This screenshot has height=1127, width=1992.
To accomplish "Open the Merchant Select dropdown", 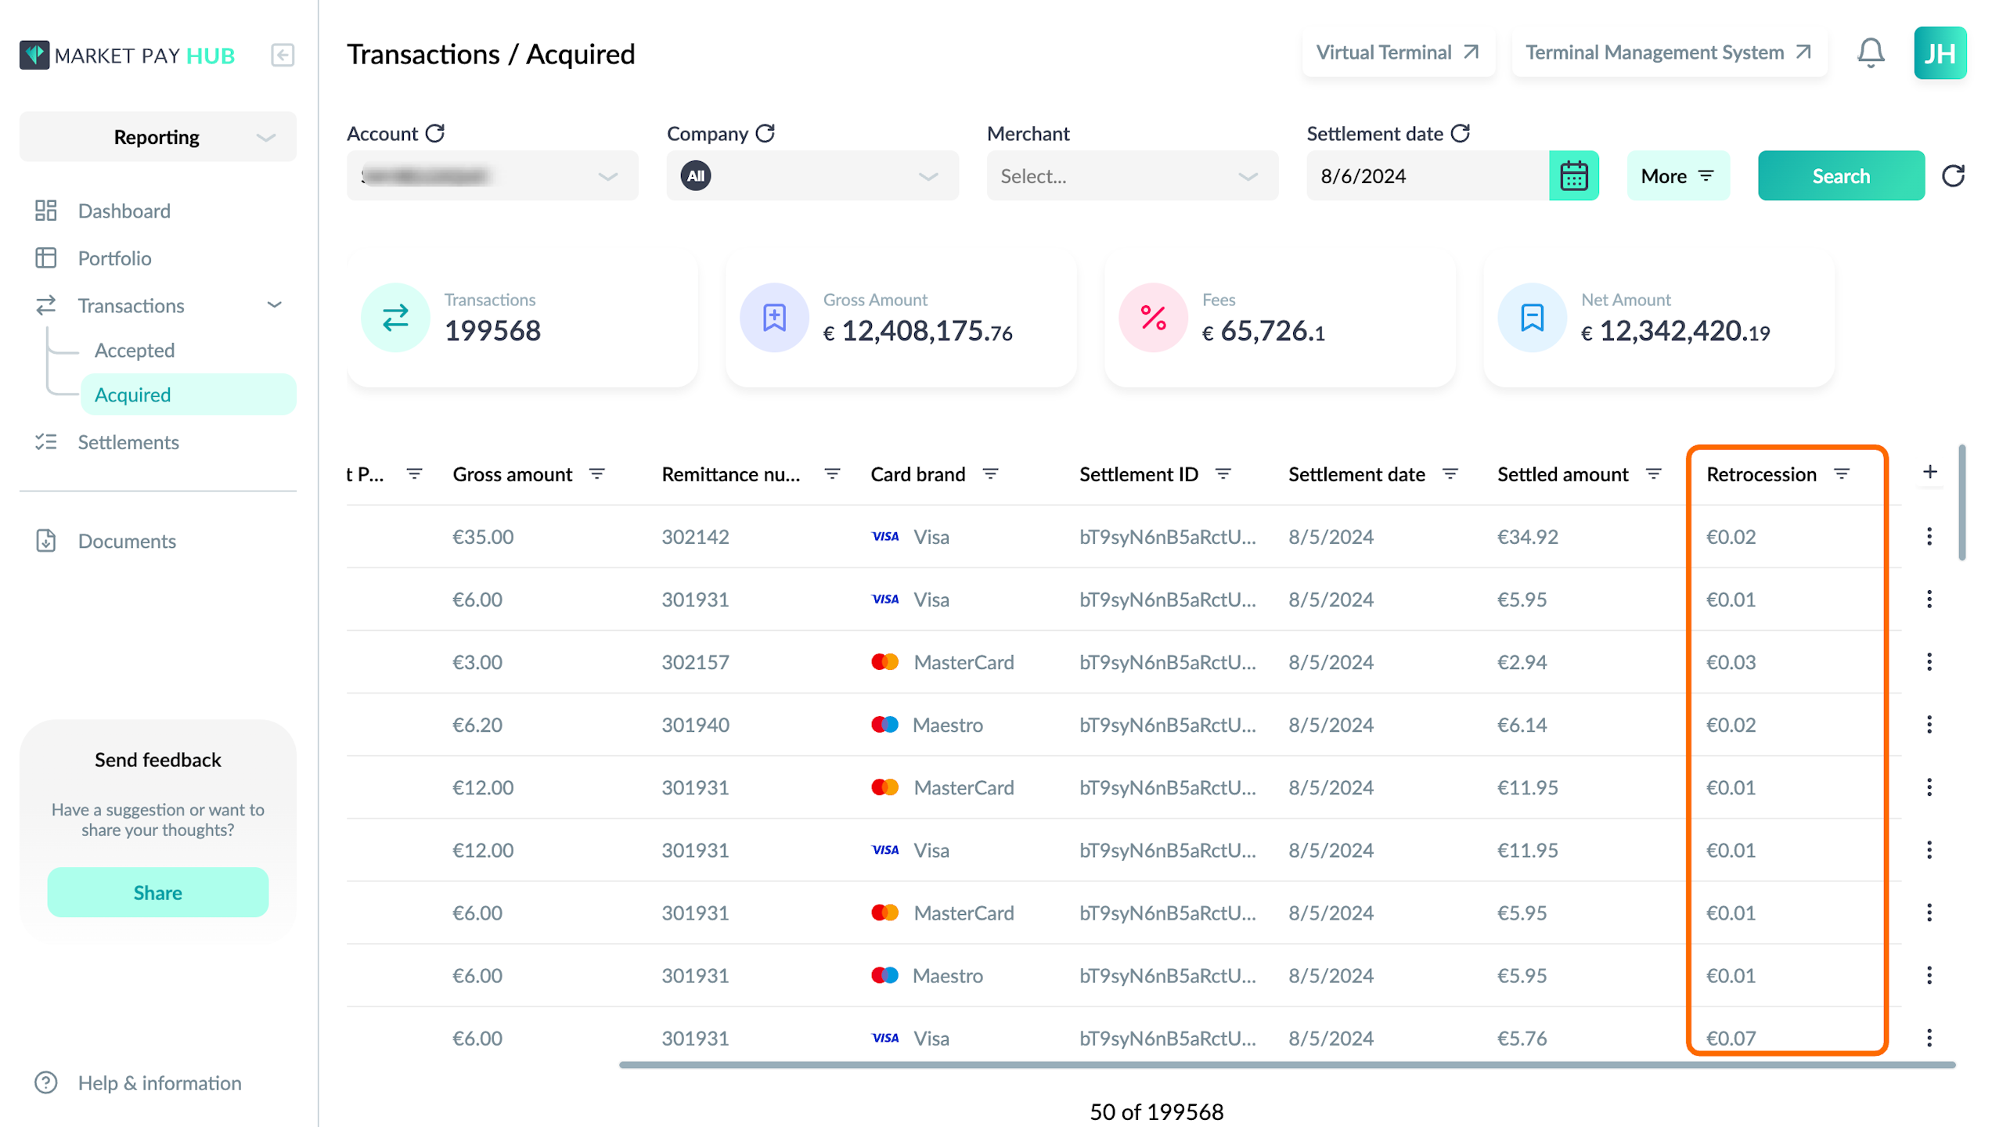I will pyautogui.click(x=1132, y=175).
